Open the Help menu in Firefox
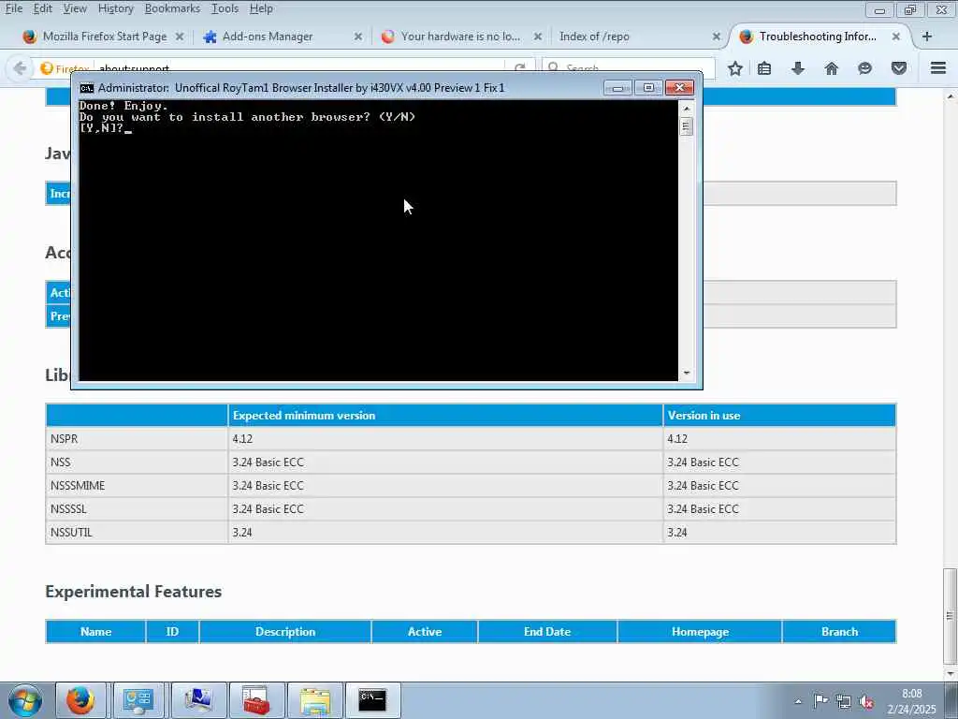This screenshot has width=958, height=719. [x=261, y=8]
